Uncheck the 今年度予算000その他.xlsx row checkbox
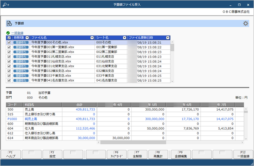This screenshot has height=166, width=254. 9,42
